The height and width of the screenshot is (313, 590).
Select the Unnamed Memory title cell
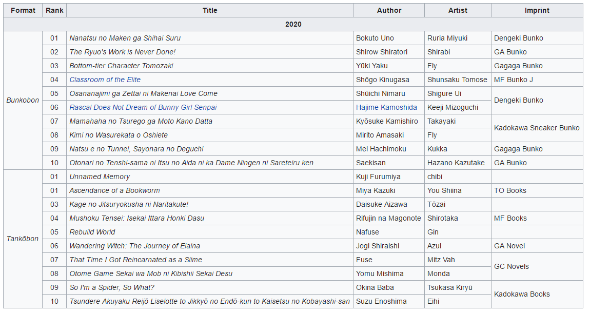click(x=210, y=177)
